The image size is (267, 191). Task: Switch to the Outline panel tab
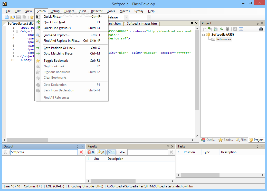point(208,140)
